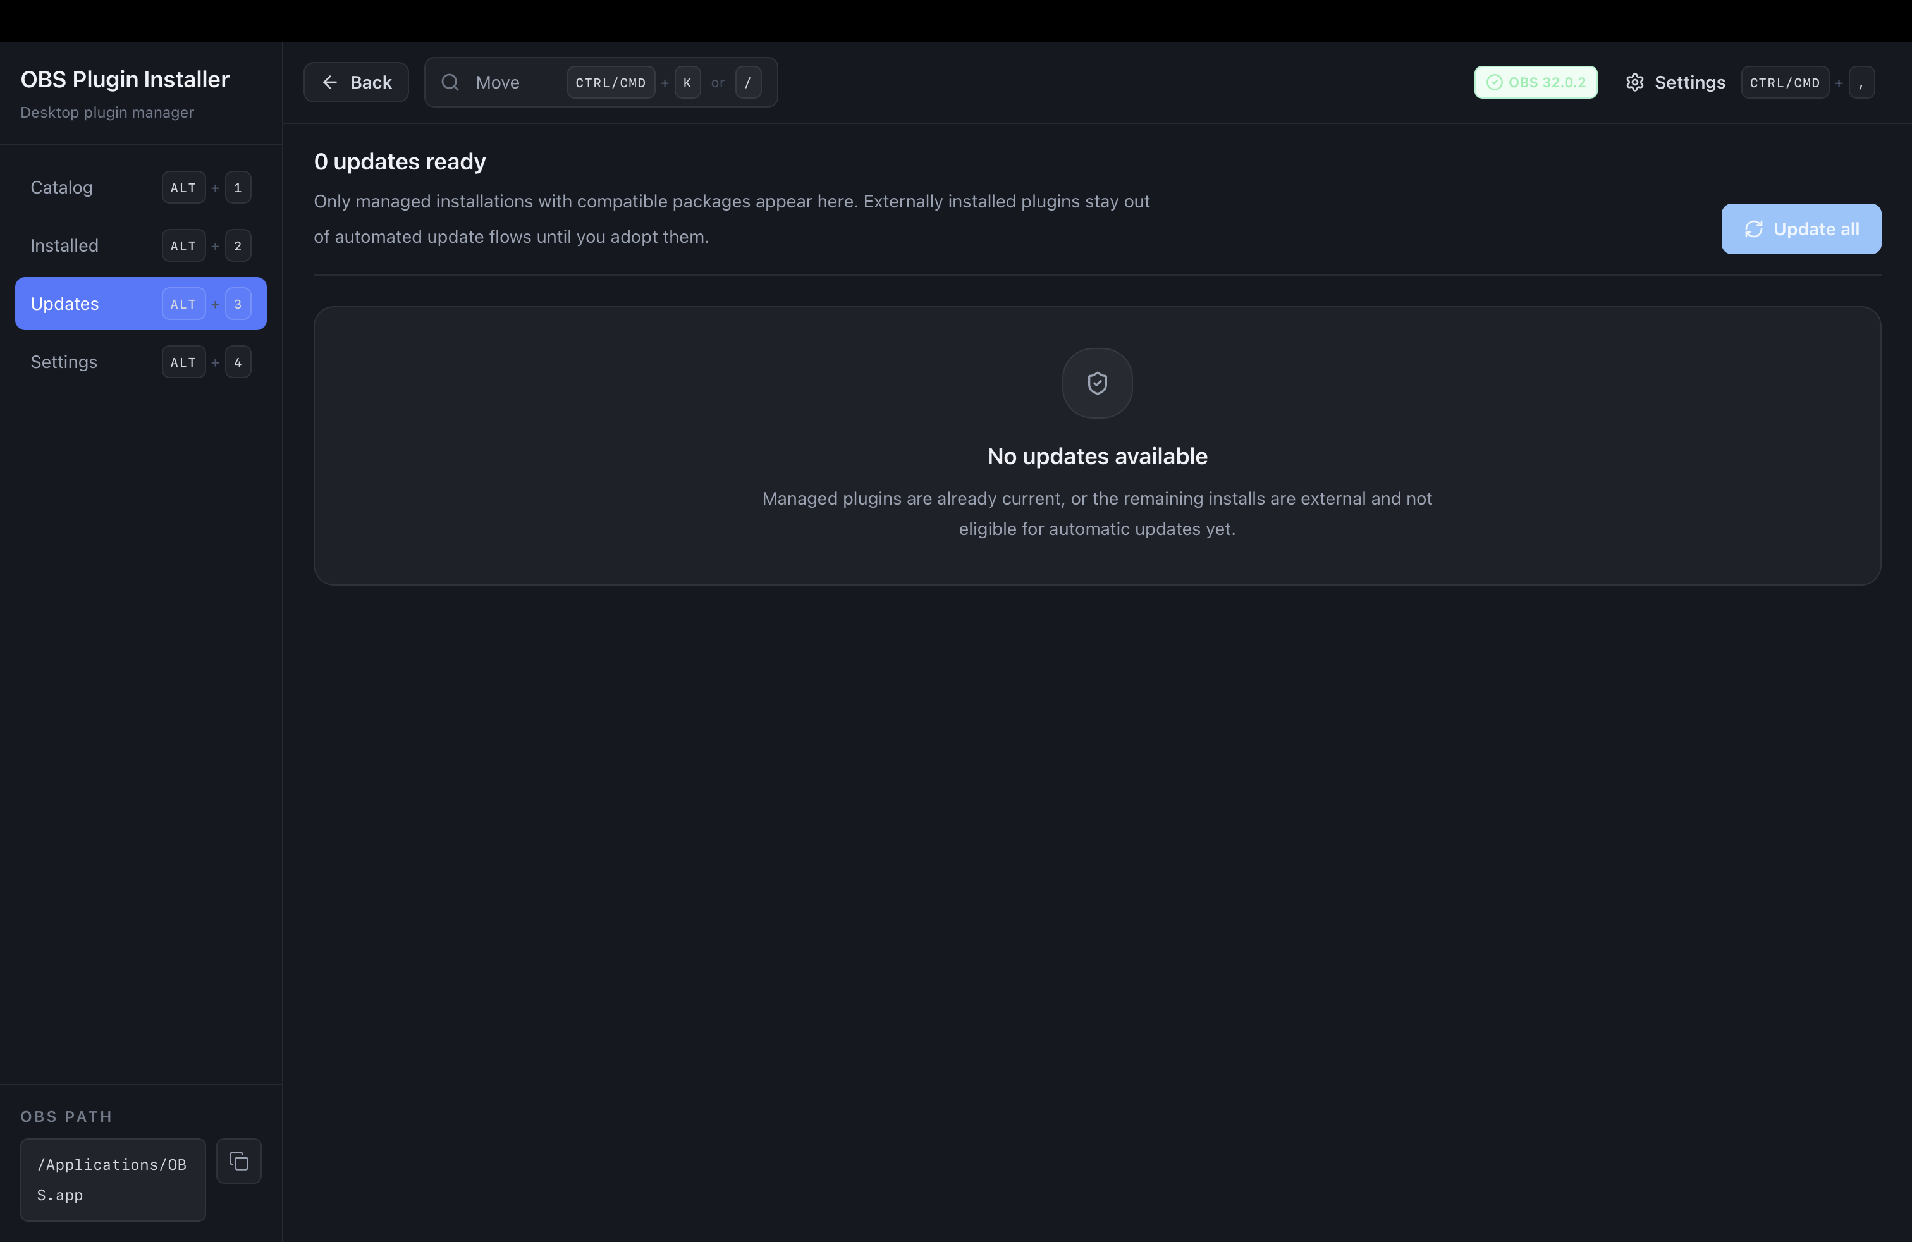Click the back arrow icon in the toolbar

click(331, 82)
